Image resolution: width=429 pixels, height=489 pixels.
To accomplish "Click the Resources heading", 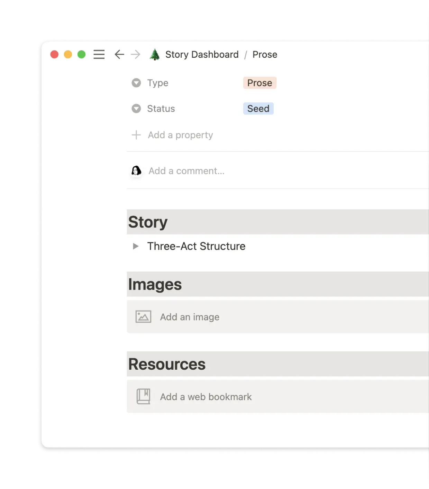I will 167,364.
